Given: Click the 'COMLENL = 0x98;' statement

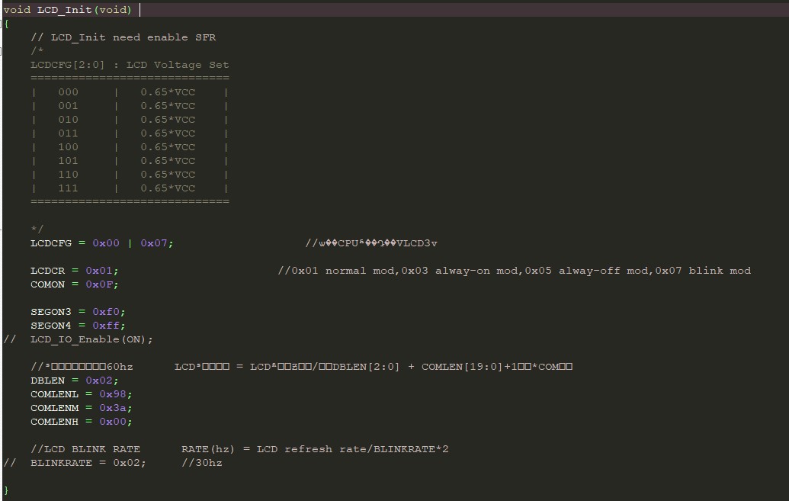Looking at the screenshot, I should tap(82, 394).
